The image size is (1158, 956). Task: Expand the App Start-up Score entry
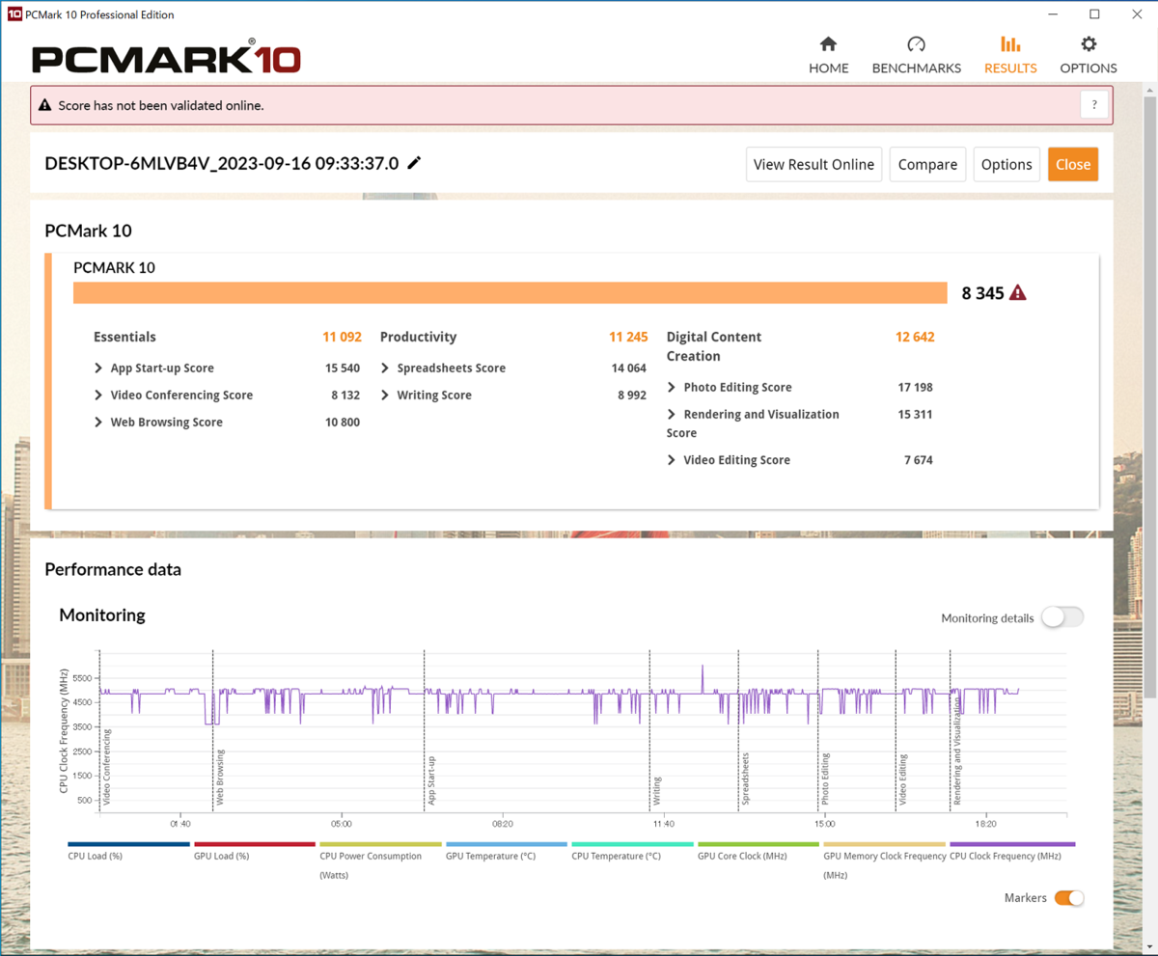pyautogui.click(x=97, y=368)
